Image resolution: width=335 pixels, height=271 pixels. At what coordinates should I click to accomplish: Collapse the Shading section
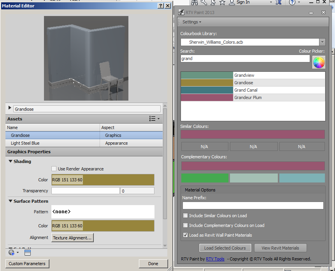coord(10,161)
